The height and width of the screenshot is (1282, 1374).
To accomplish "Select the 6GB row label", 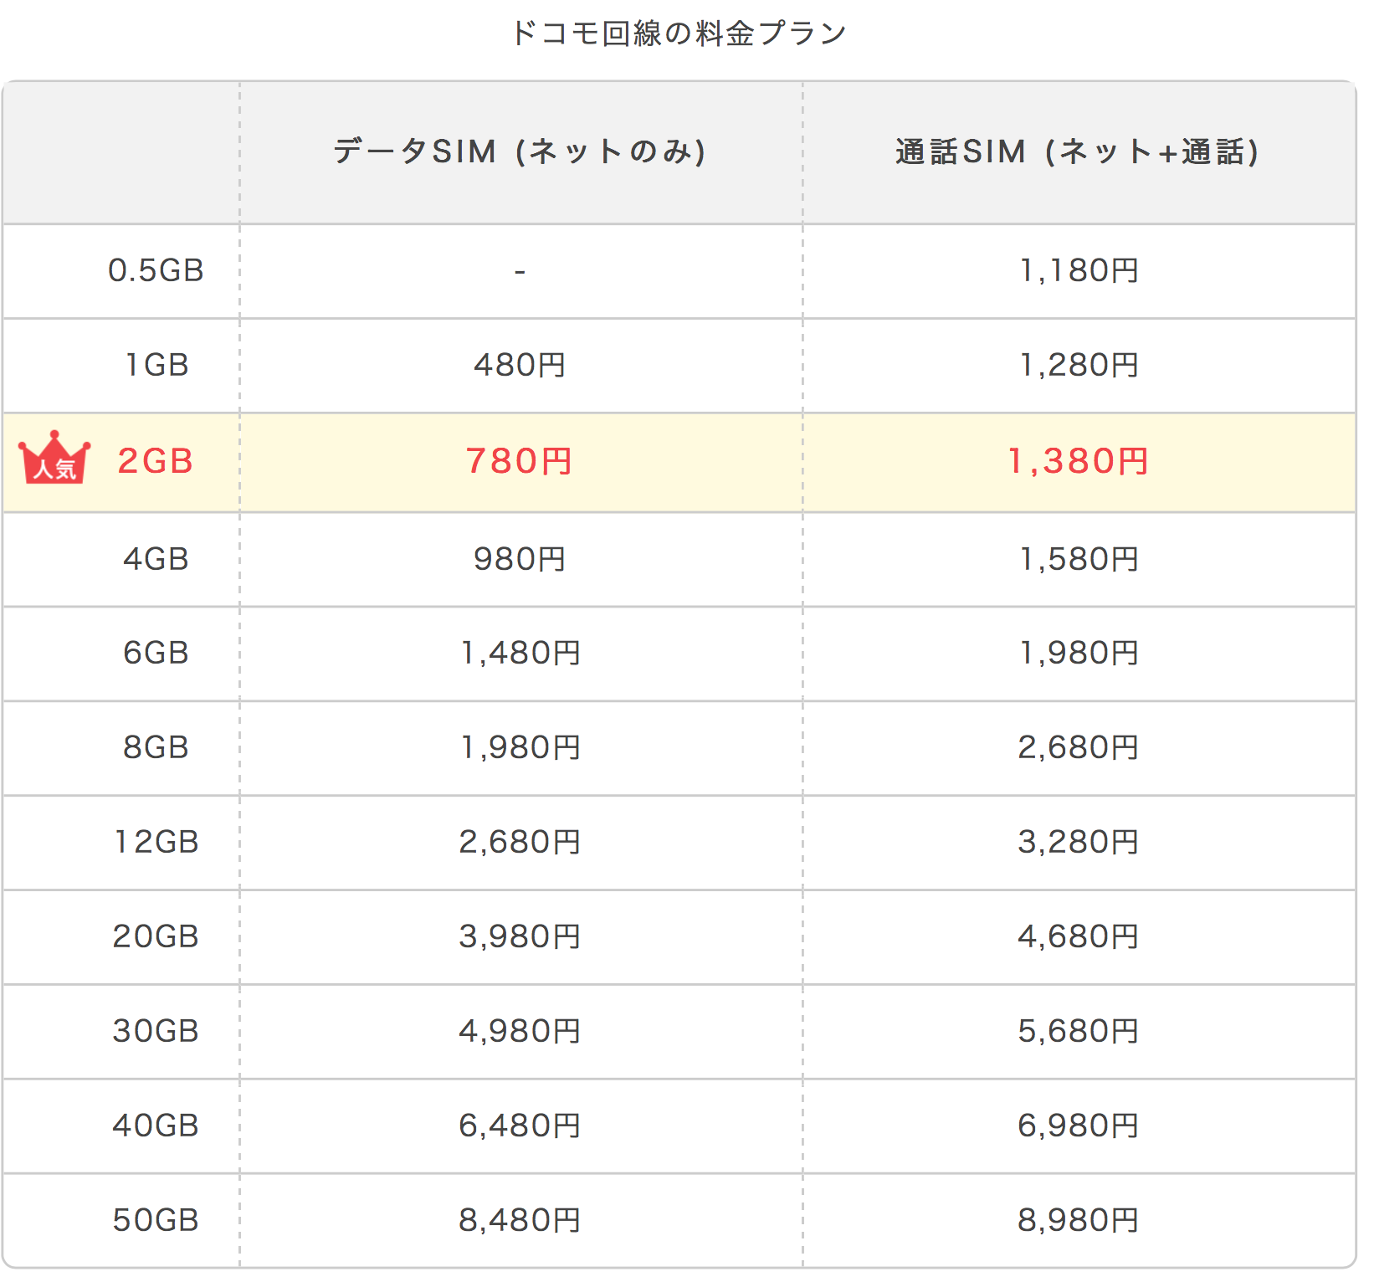I will 156,653.
